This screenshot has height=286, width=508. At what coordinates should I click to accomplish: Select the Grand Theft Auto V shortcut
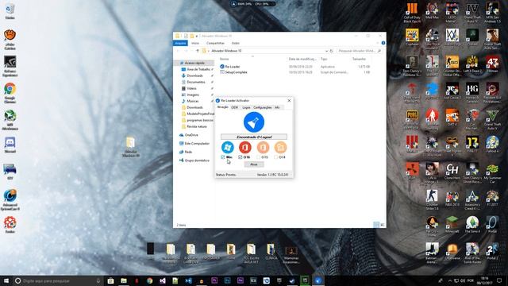tap(492, 120)
